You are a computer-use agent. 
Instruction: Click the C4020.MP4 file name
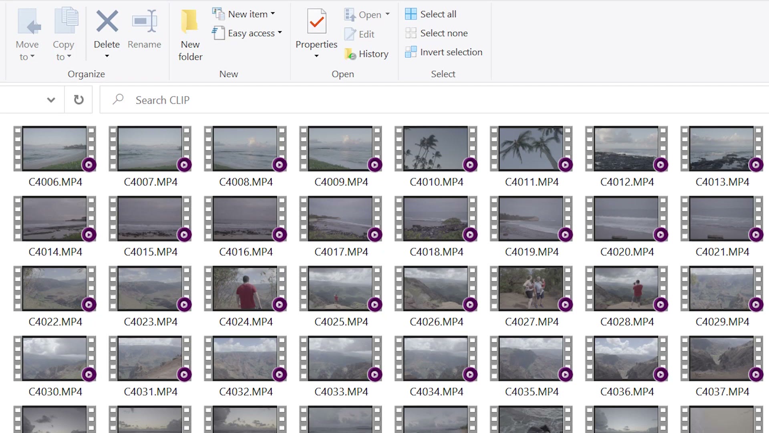coord(627,252)
